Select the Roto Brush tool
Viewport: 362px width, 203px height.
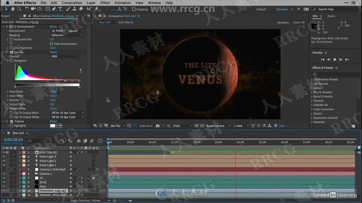coord(89,9)
